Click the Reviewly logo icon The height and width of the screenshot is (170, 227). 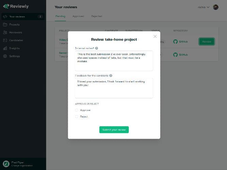6,6
